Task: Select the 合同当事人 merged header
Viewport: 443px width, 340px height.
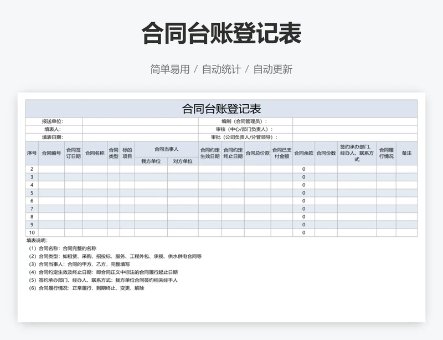Action: point(167,149)
